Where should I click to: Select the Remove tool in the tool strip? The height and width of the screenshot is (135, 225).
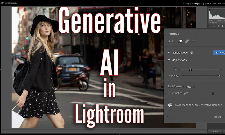click(223, 26)
